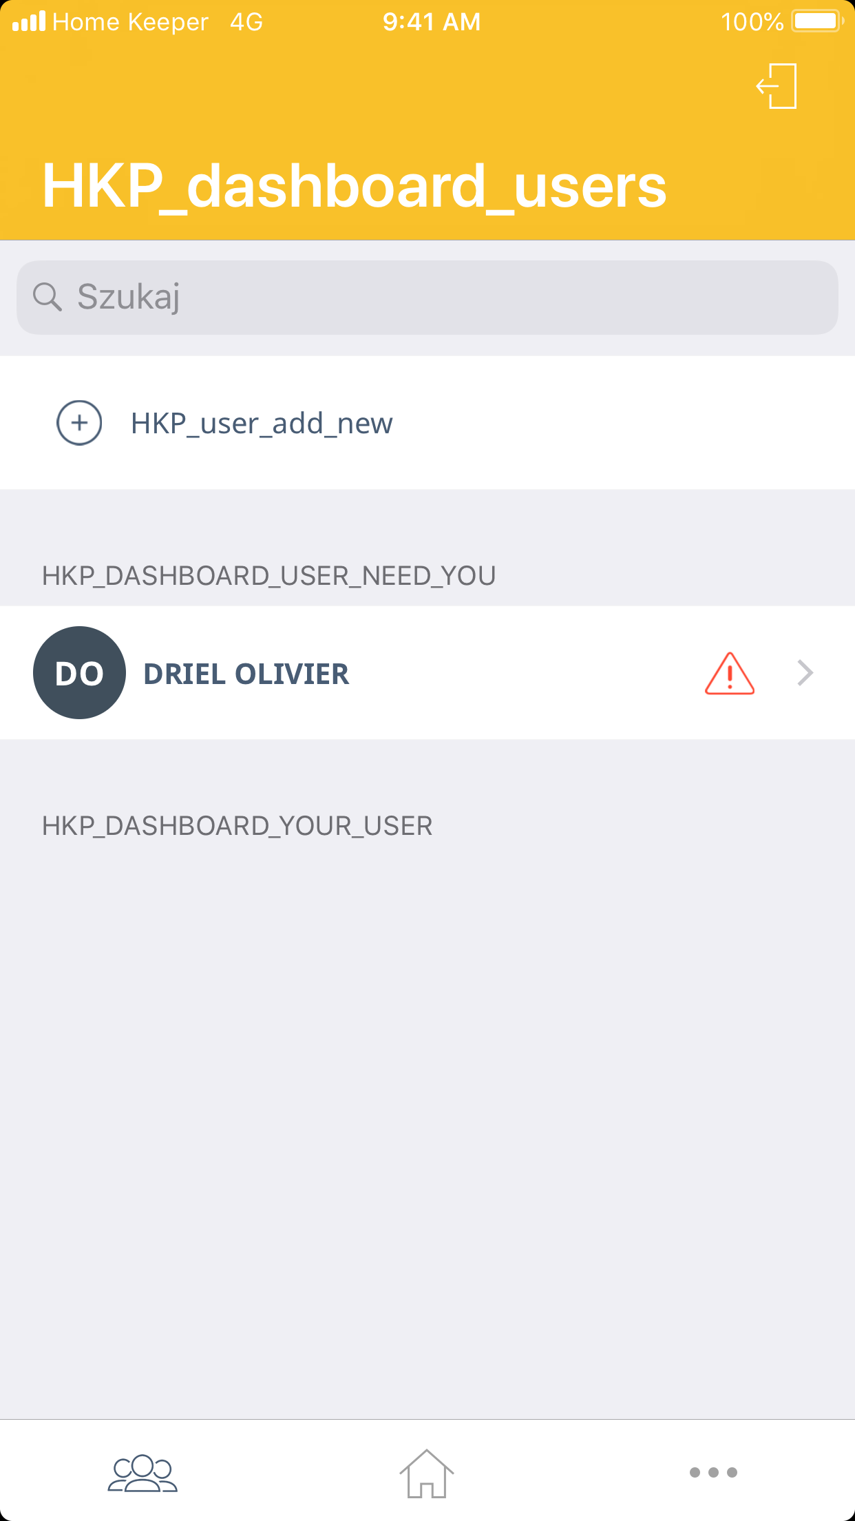Go to the home tab
Screen dimensions: 855x1521
pyautogui.click(x=427, y=1473)
